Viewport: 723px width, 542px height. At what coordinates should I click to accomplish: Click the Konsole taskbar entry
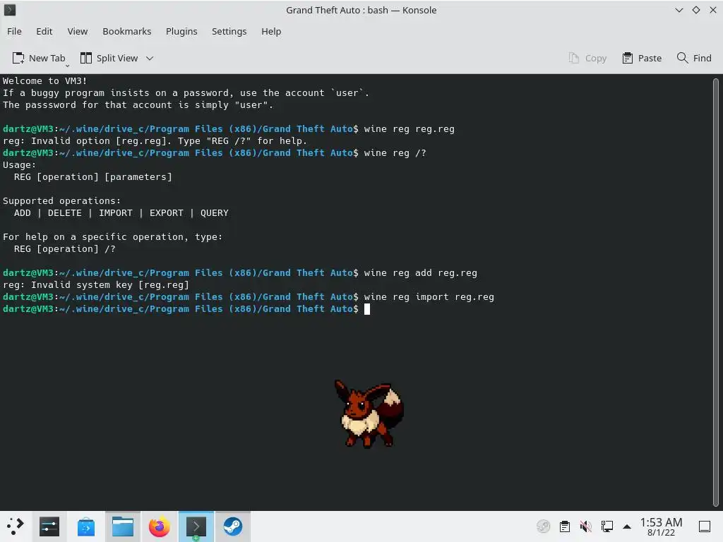tap(196, 526)
